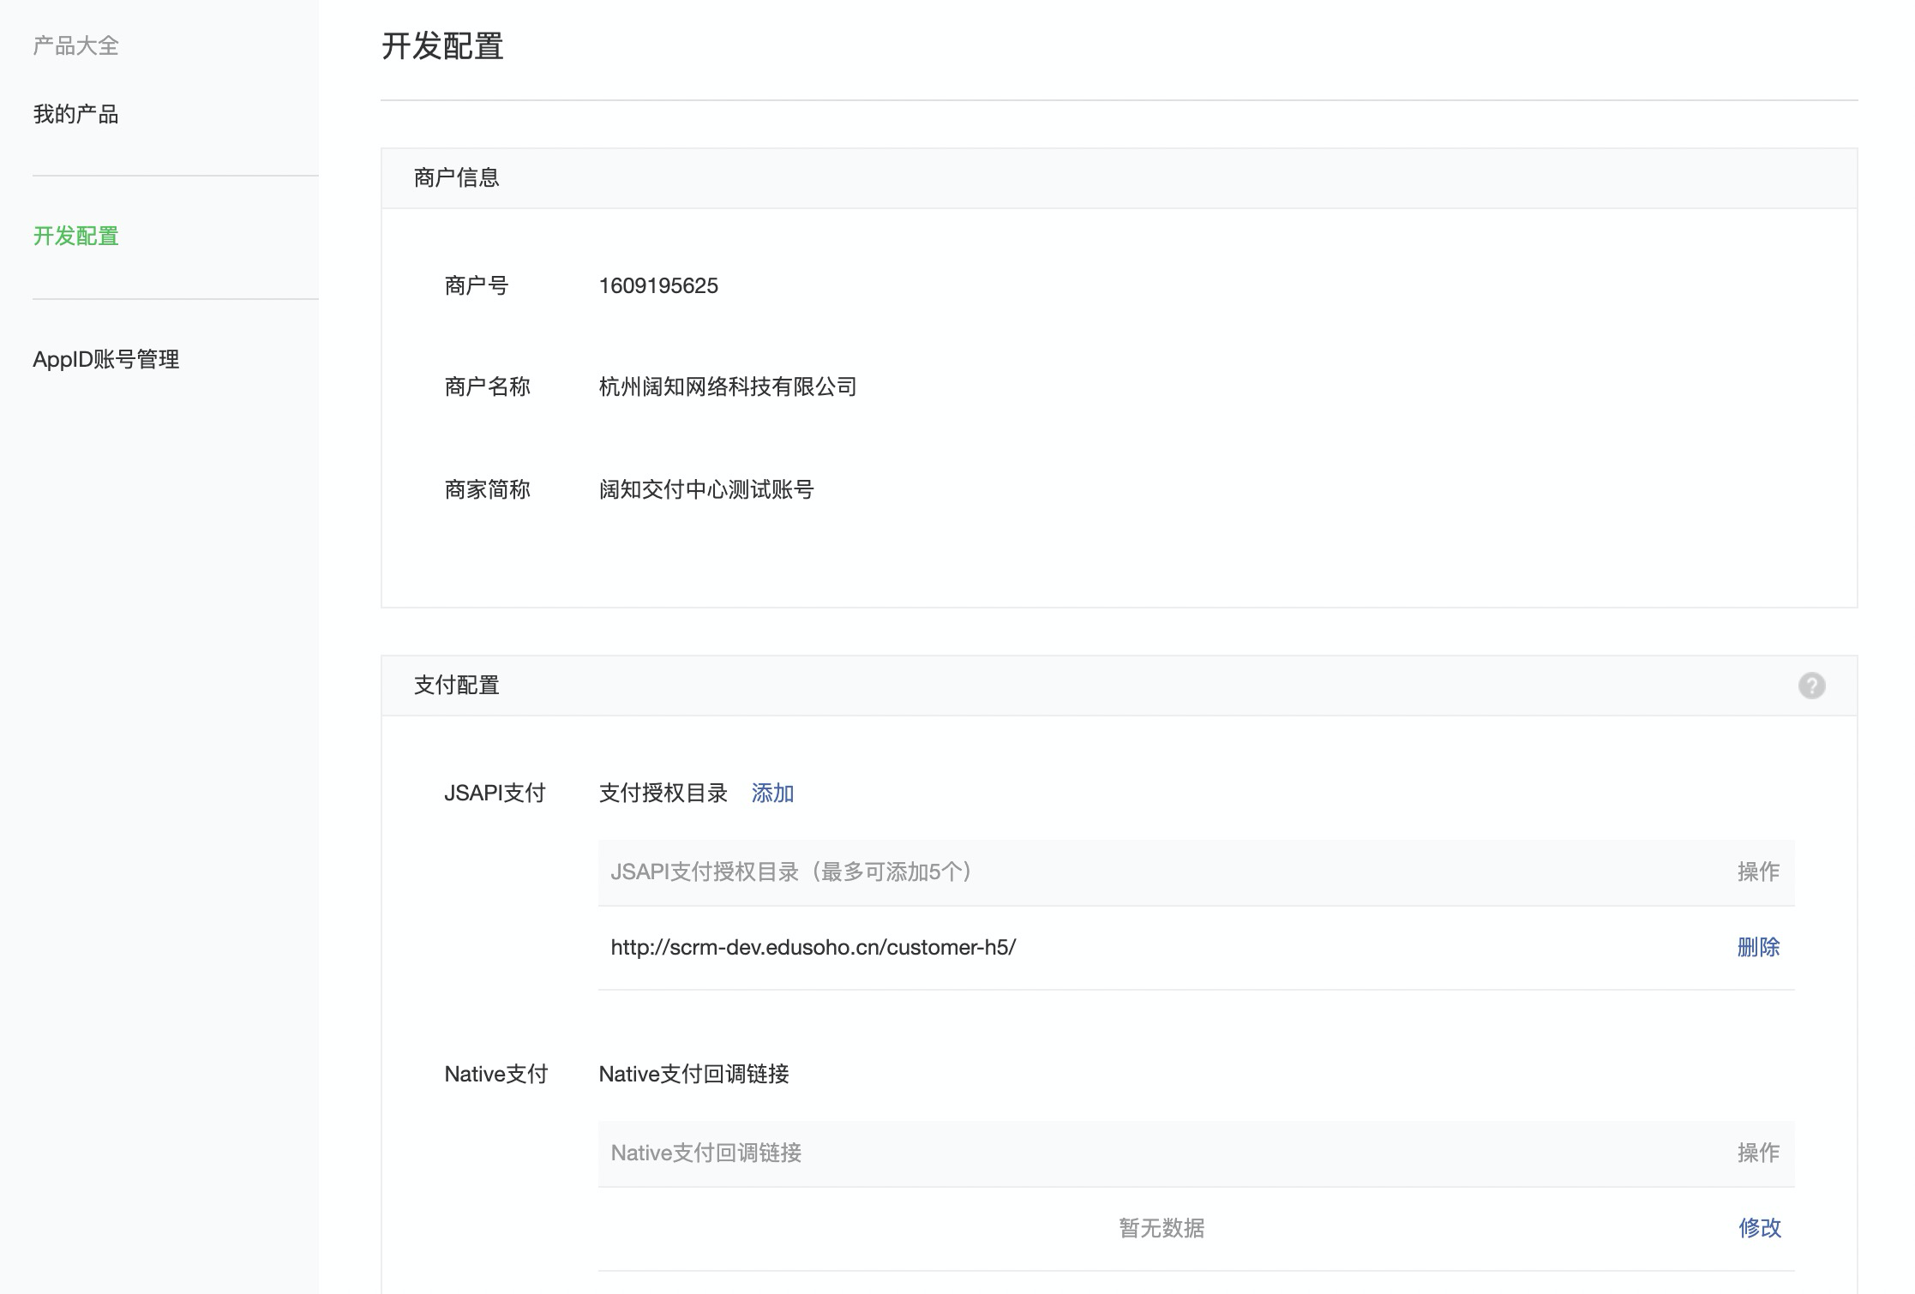This screenshot has width=1915, height=1294.
Task: Click the JSAPI支付授权目录（最多可添加5个）column header
Action: point(792,872)
